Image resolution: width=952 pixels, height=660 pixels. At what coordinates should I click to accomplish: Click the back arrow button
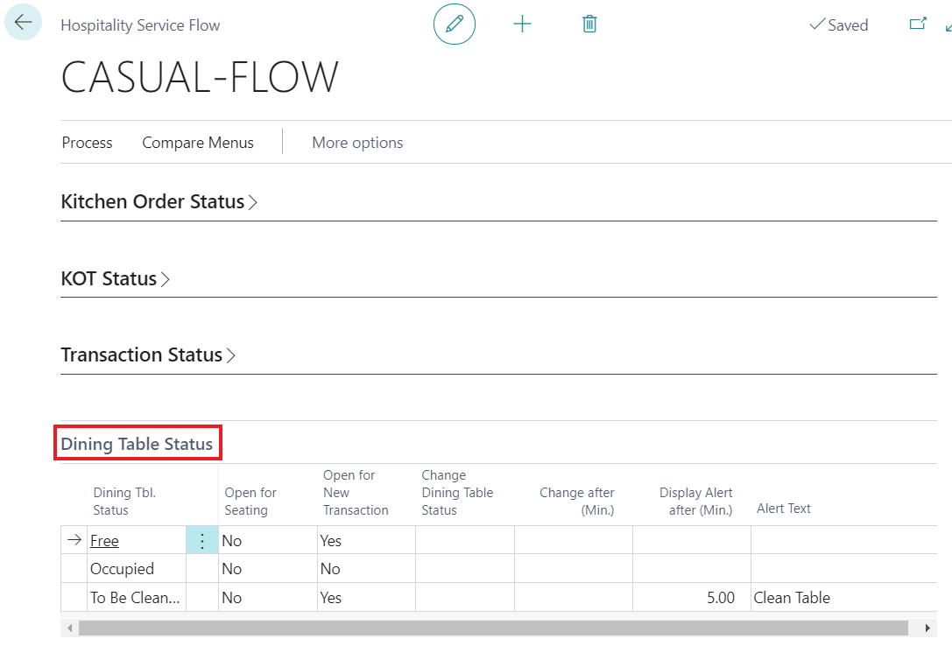click(23, 23)
